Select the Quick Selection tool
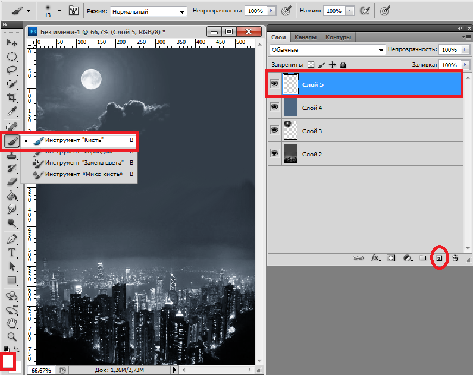The width and height of the screenshot is (473, 375). pos(12,83)
